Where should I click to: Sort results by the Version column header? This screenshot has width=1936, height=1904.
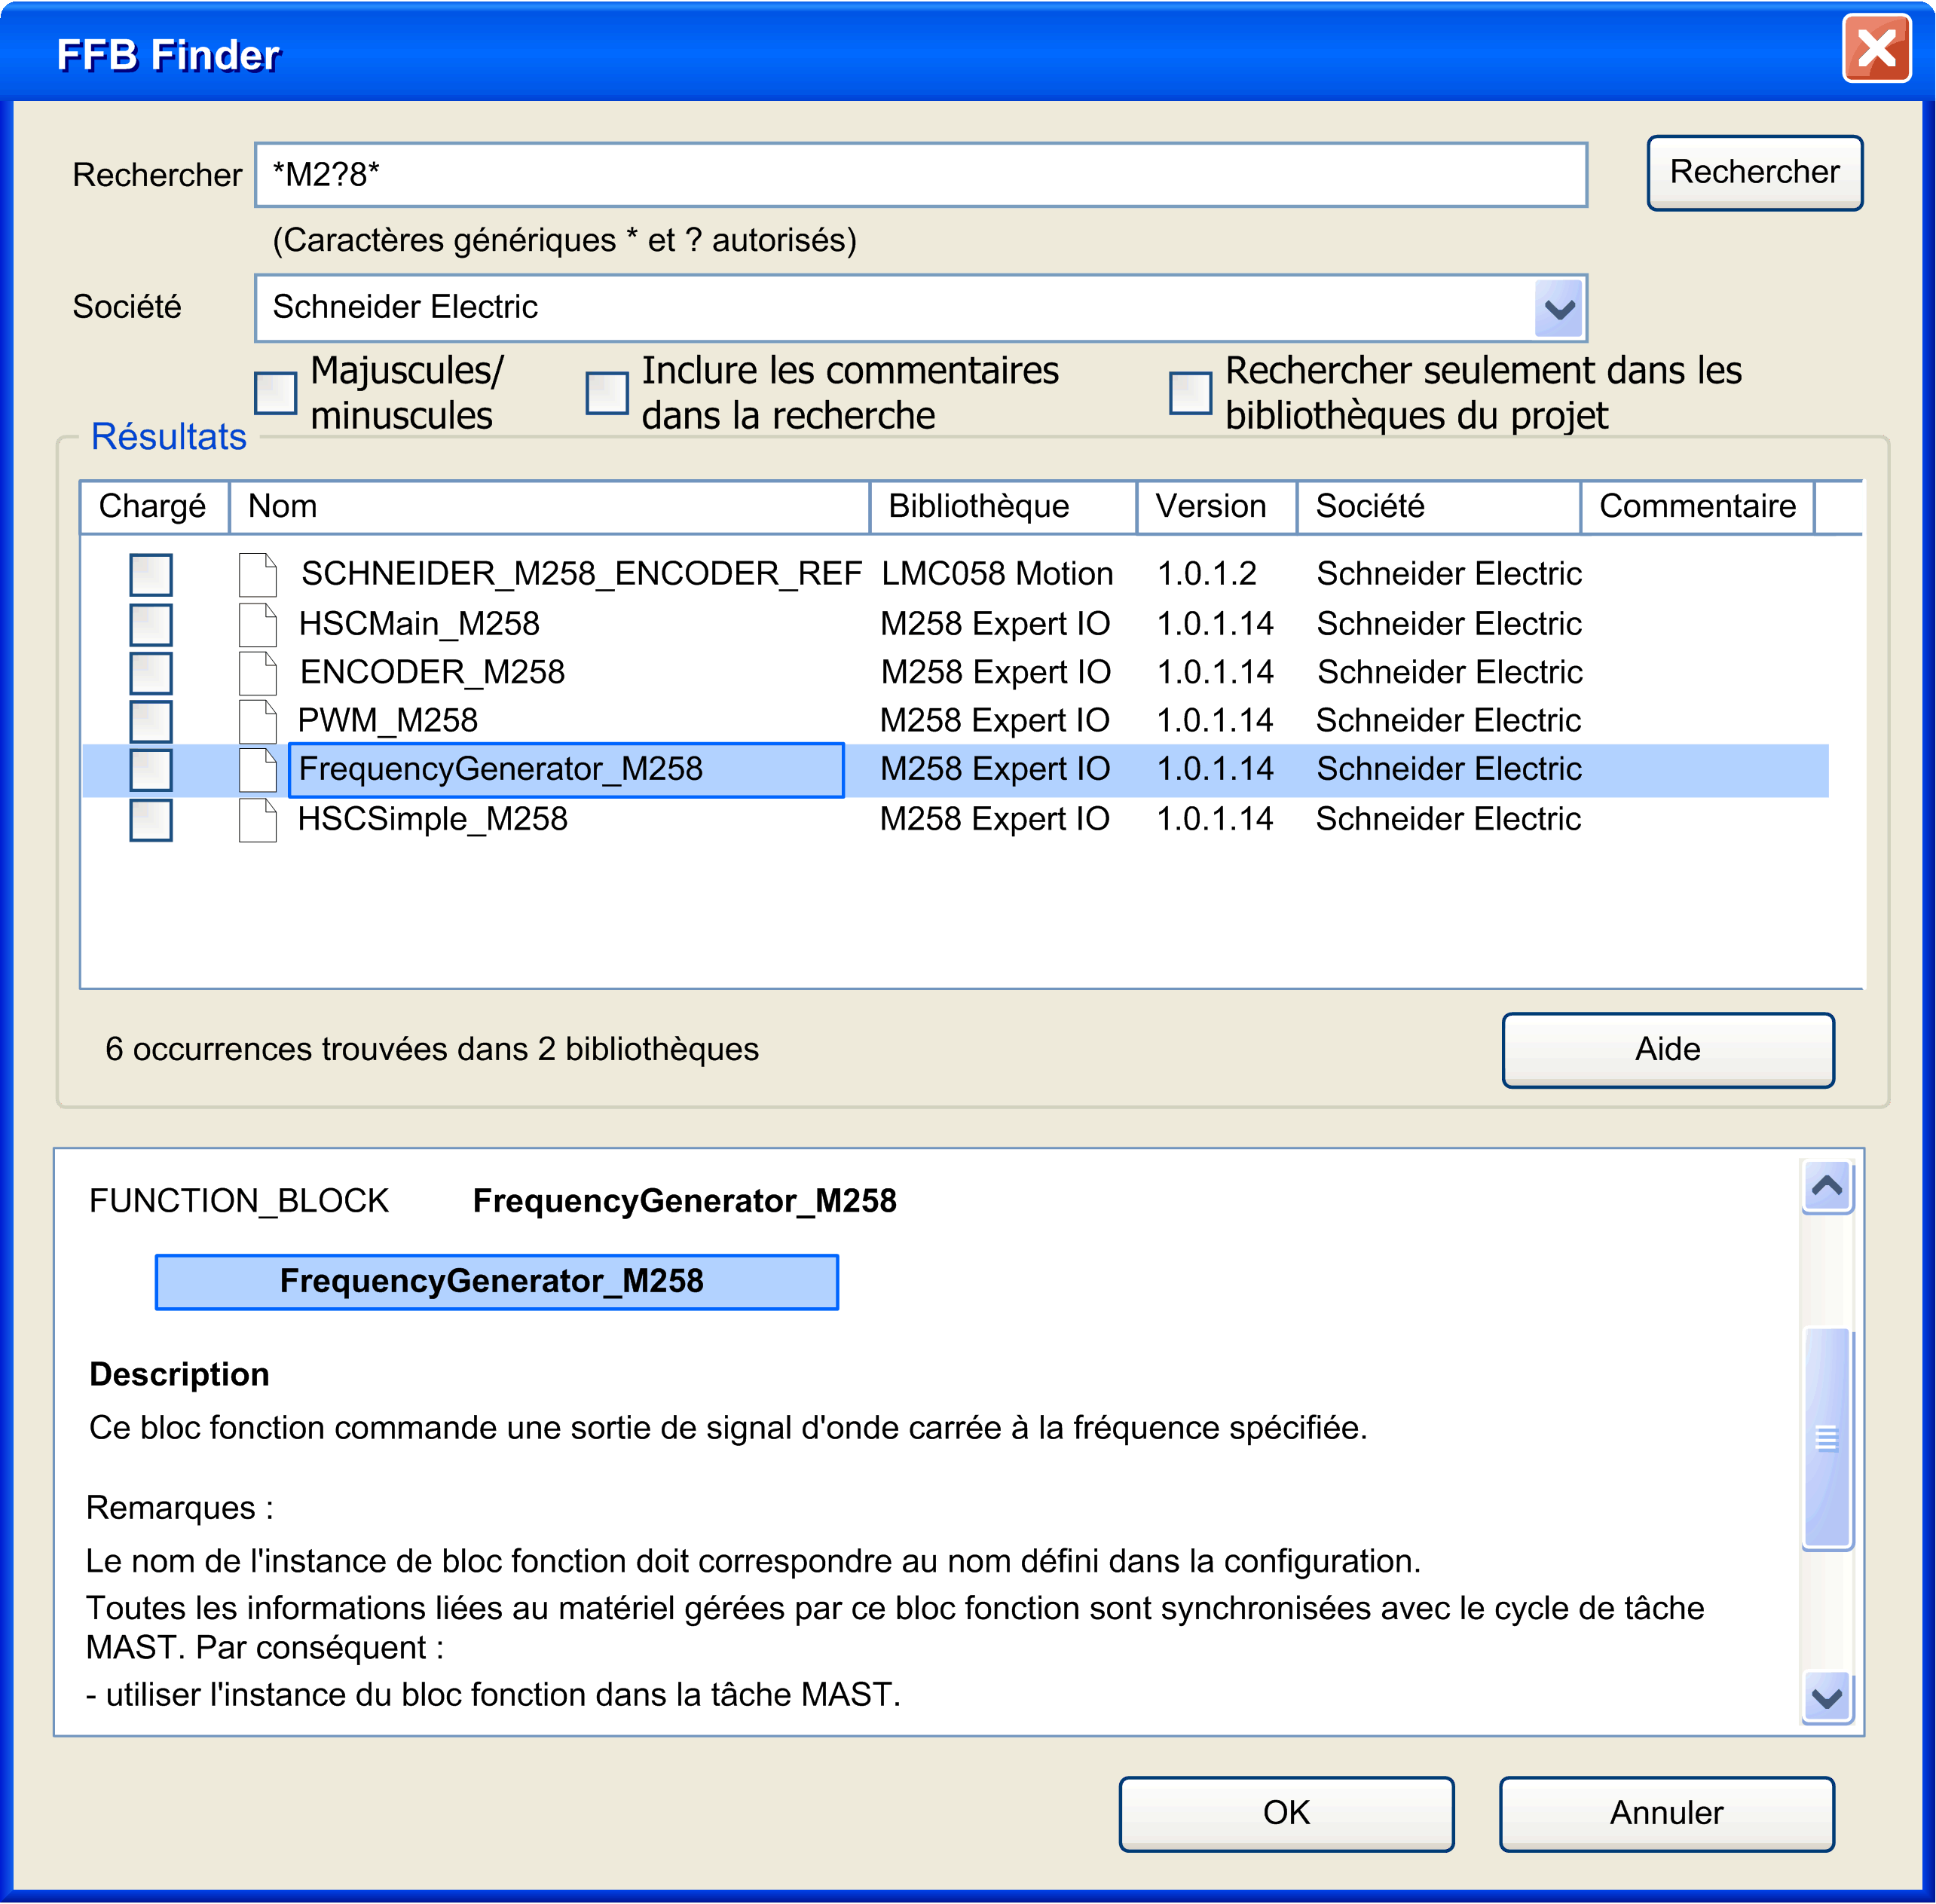[x=1217, y=506]
